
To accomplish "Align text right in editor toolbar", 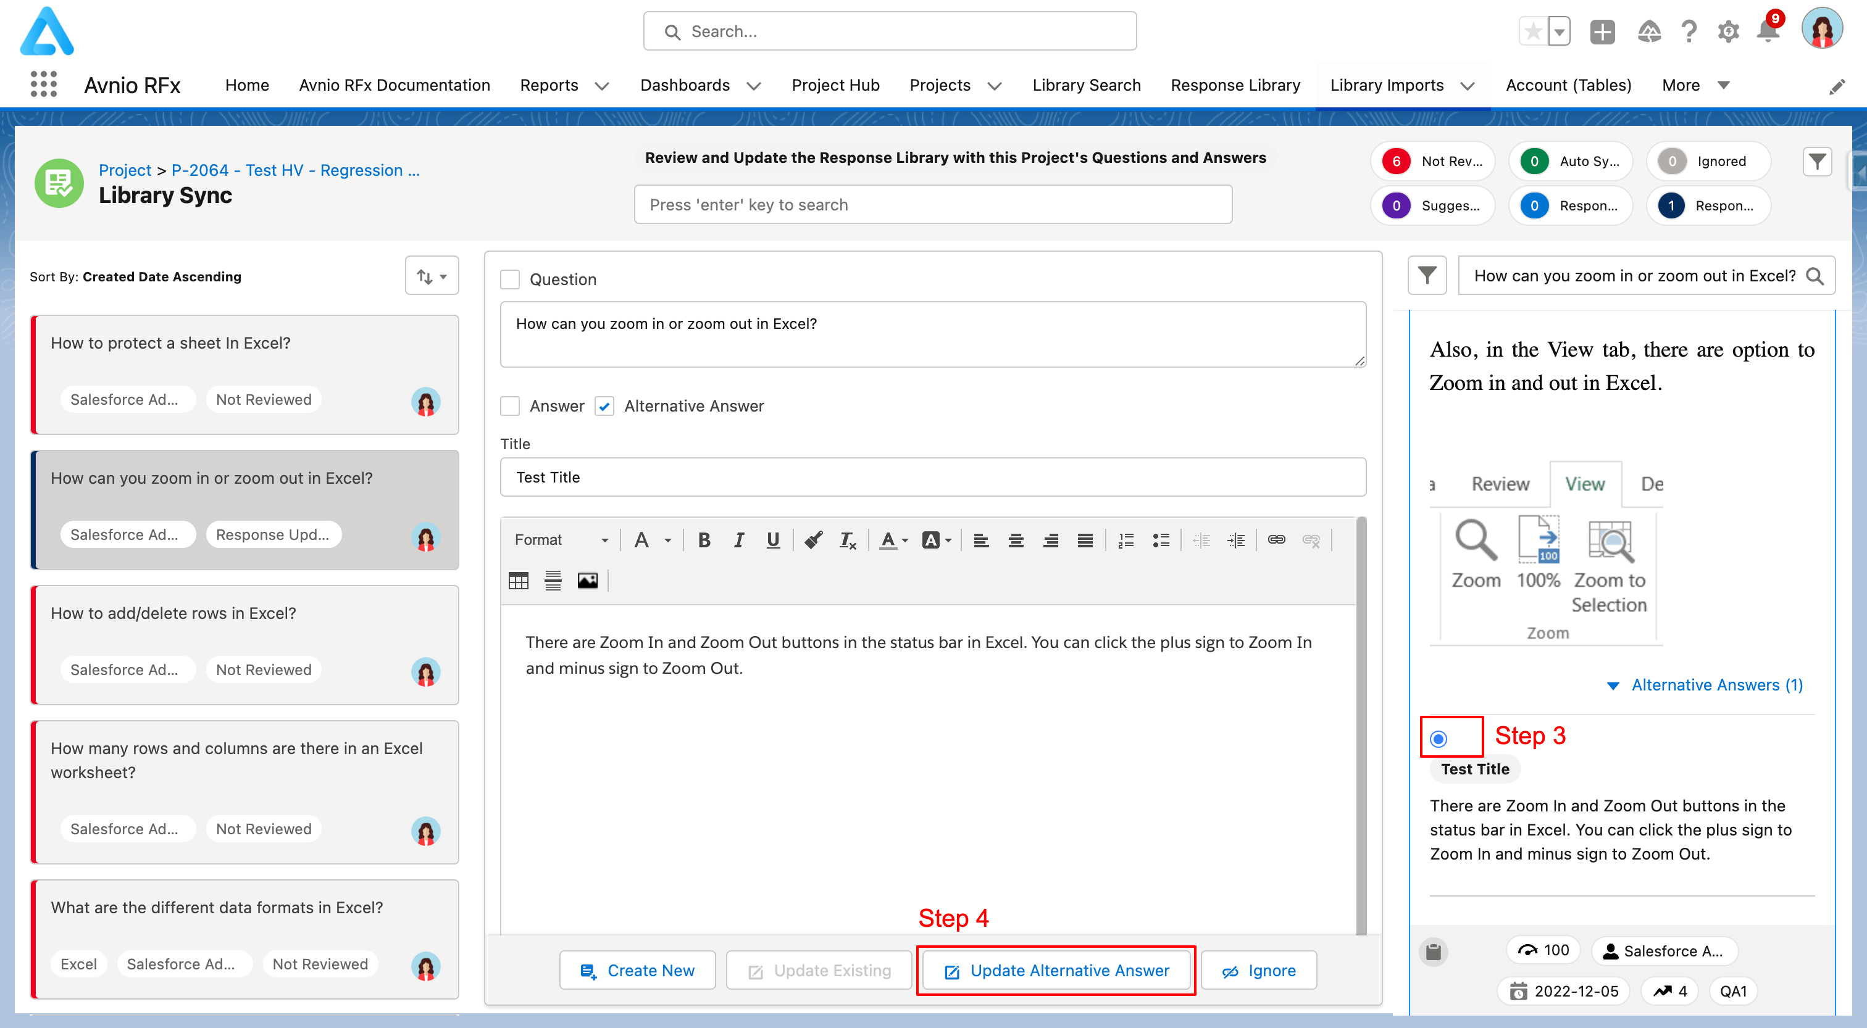I will [1051, 540].
